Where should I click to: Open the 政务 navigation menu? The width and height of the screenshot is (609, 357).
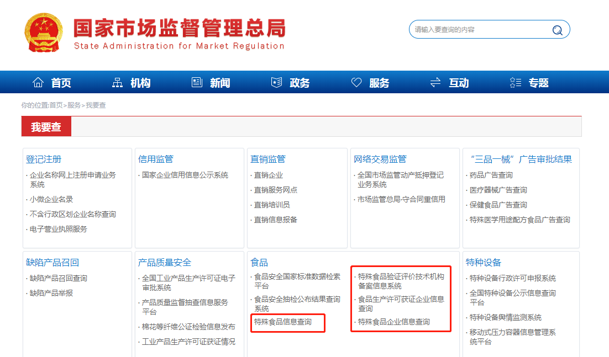point(299,83)
